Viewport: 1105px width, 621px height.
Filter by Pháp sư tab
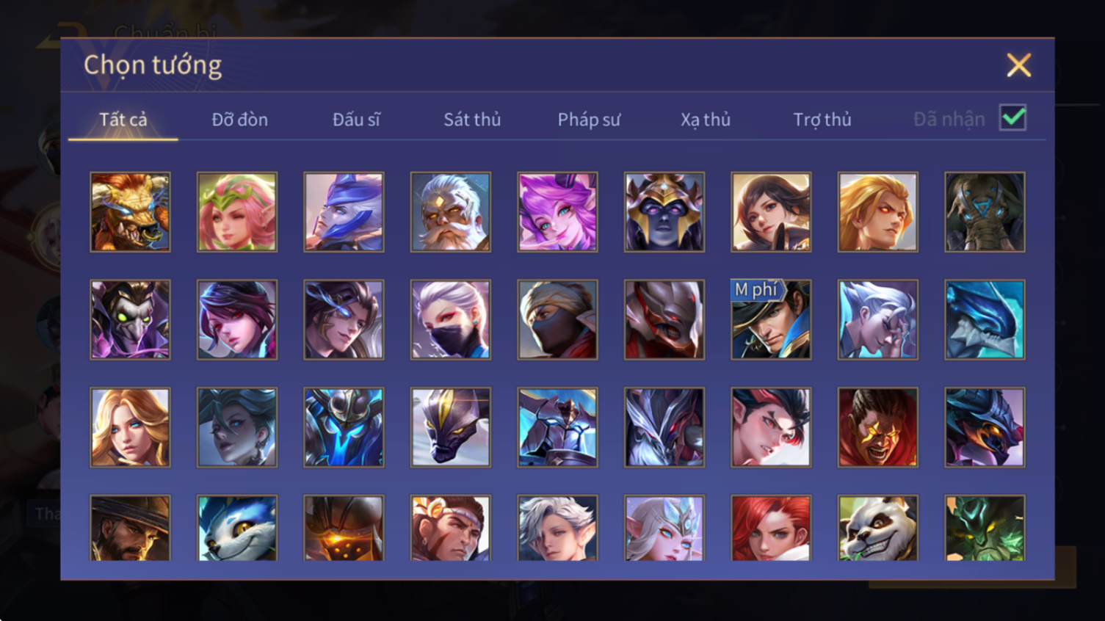[589, 120]
